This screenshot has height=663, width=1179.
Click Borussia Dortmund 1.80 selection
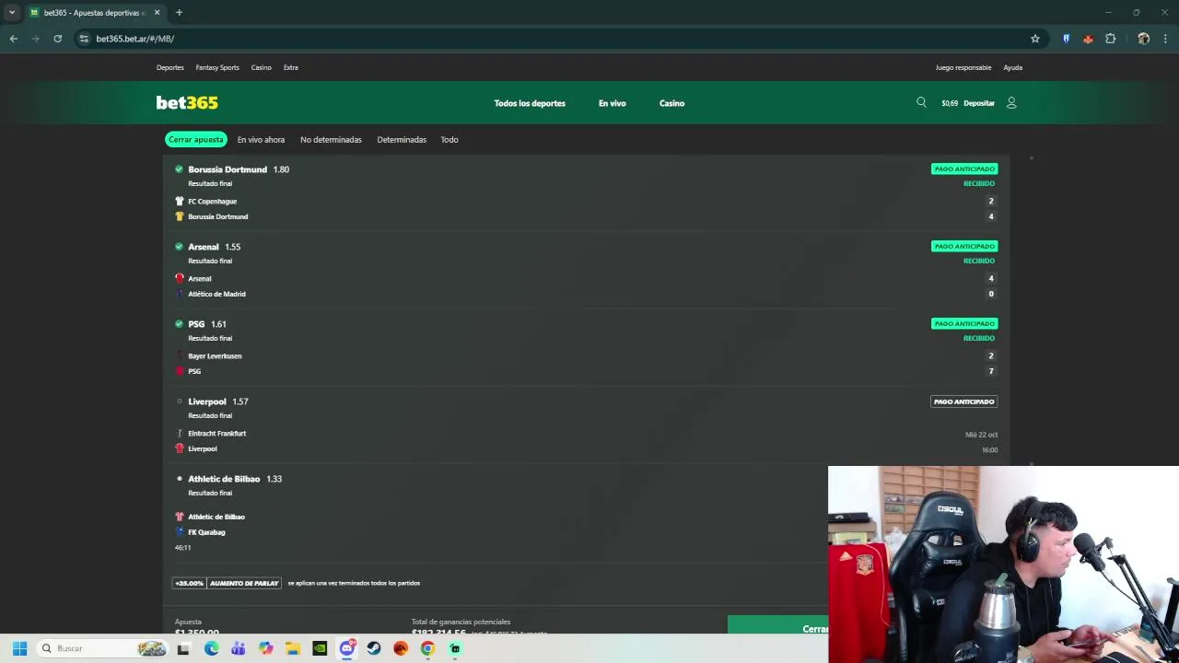239,169
